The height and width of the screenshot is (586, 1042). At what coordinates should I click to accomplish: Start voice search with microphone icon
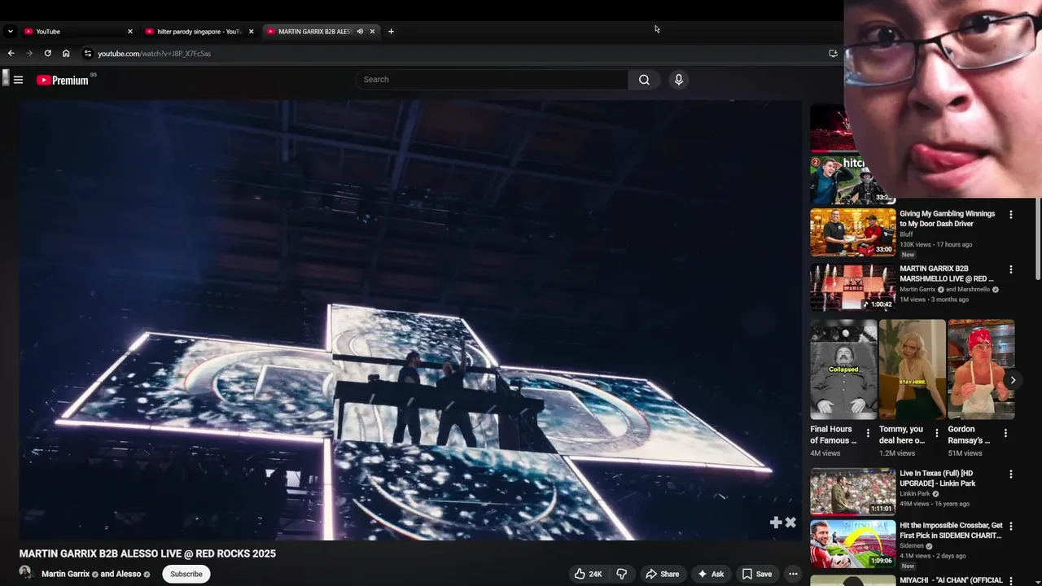click(678, 80)
